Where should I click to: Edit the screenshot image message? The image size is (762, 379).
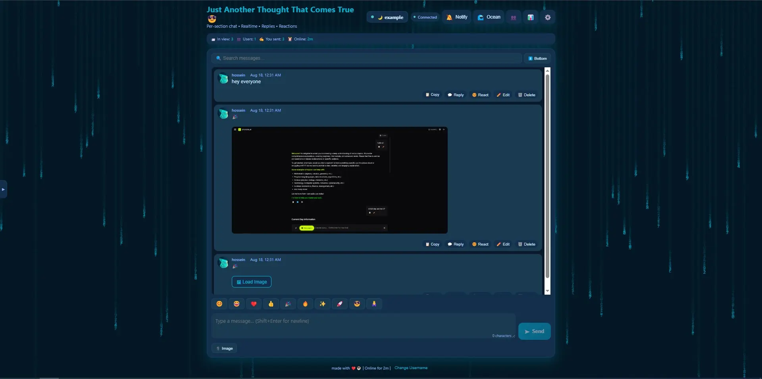click(503, 244)
